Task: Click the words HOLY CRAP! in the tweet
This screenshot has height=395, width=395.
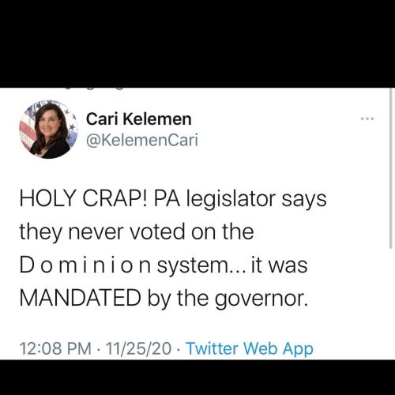Action: [85, 198]
